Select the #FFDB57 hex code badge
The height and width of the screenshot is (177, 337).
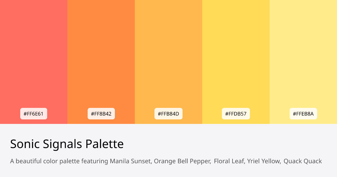click(x=236, y=114)
